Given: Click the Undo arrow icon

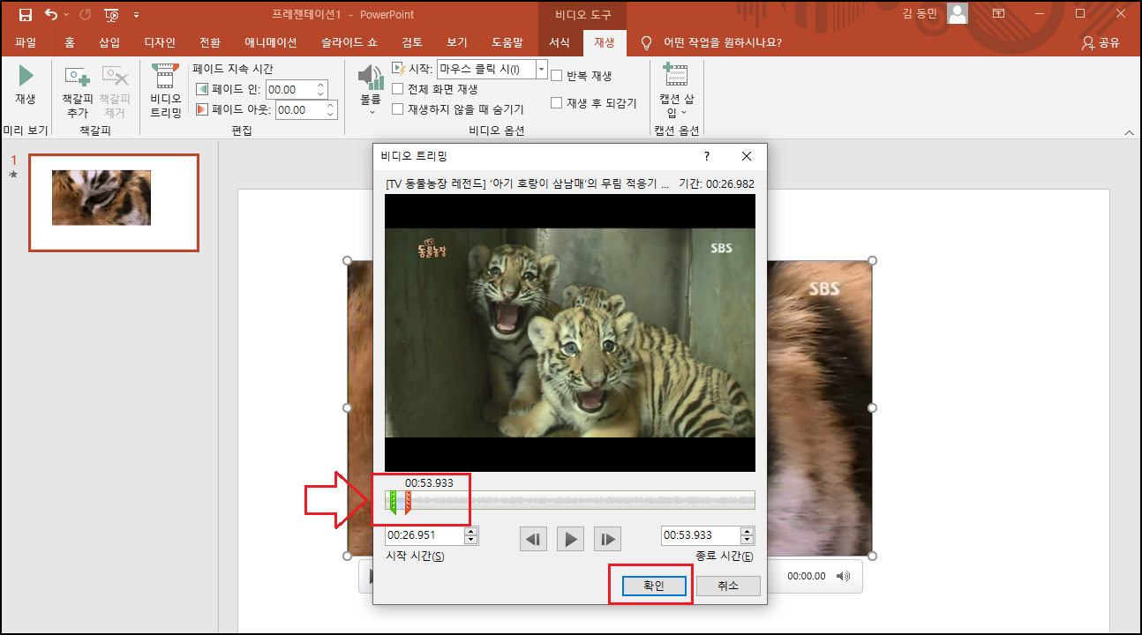Looking at the screenshot, I should tap(51, 14).
